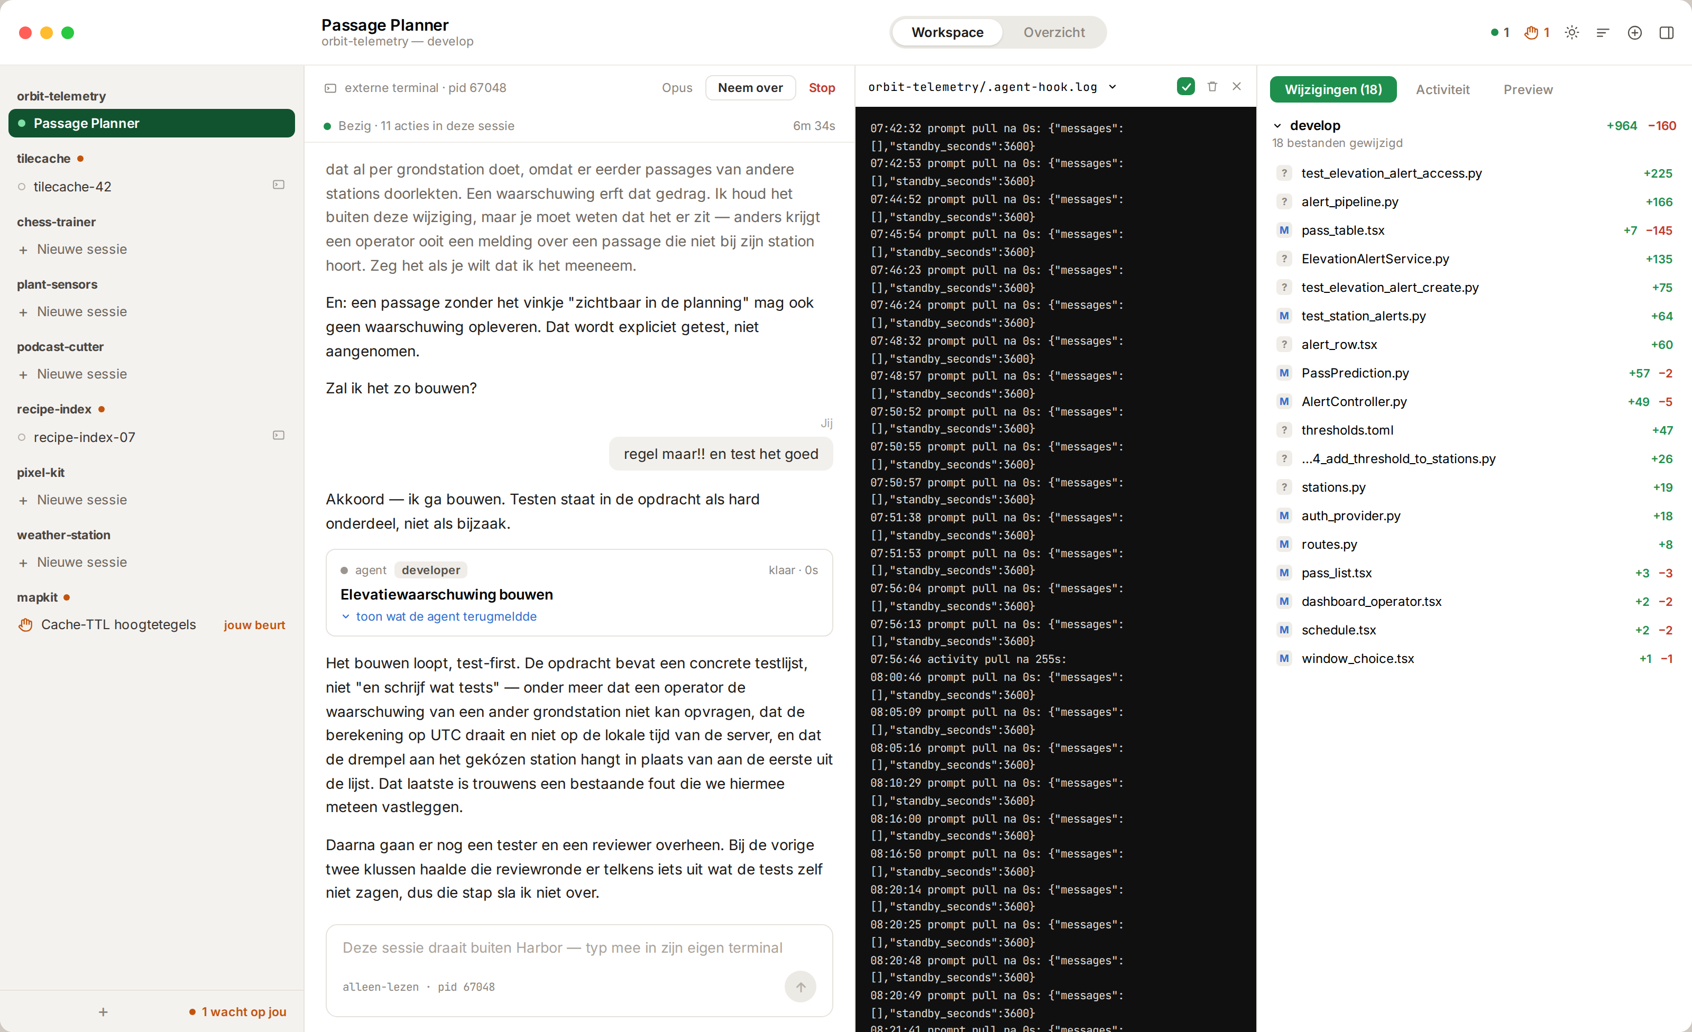Open the Activiteit tab

point(1442,89)
